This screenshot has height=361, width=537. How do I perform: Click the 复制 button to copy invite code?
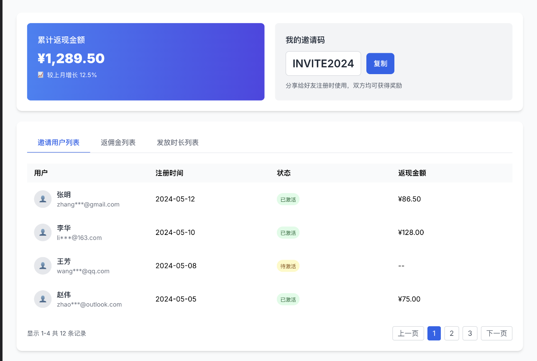click(x=380, y=63)
